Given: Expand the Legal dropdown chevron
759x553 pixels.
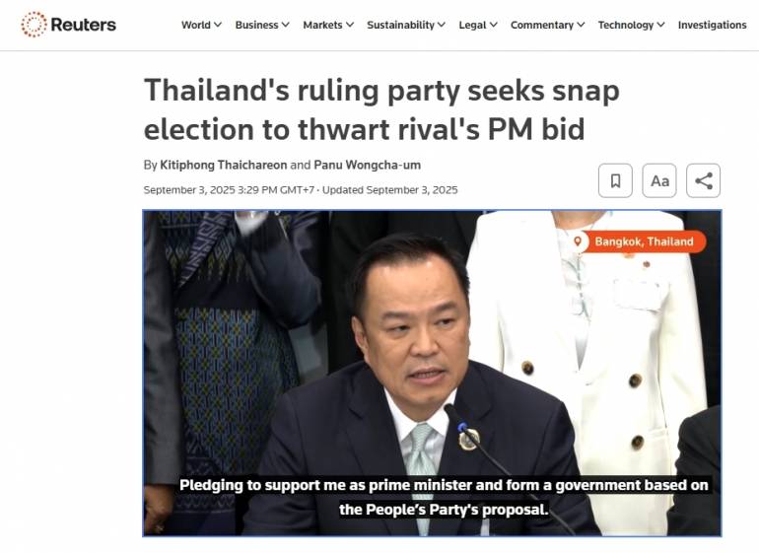Looking at the screenshot, I should [x=493, y=25].
